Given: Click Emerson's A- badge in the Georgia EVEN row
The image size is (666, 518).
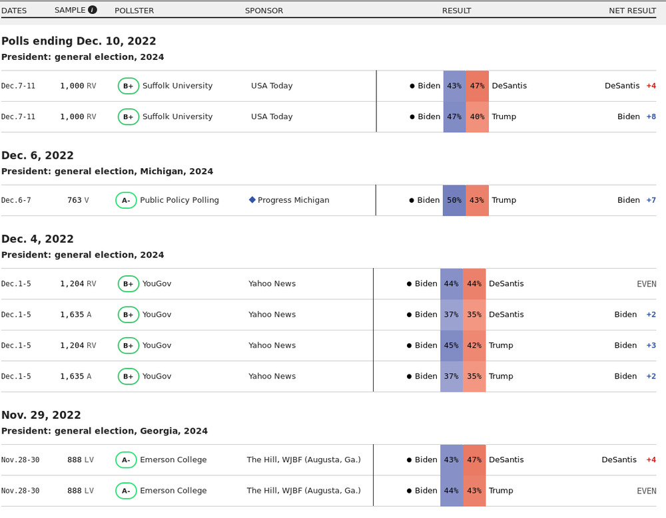Looking at the screenshot, I should 126,491.
